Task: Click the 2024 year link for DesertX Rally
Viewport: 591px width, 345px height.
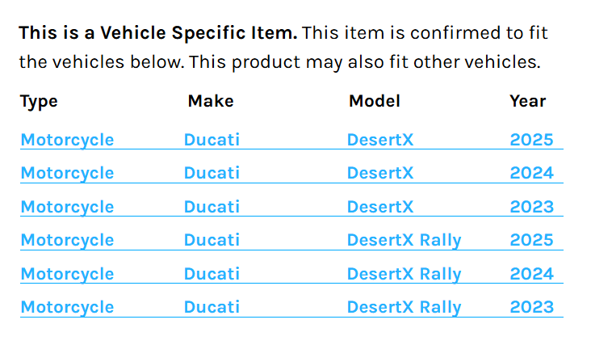Action: (531, 274)
